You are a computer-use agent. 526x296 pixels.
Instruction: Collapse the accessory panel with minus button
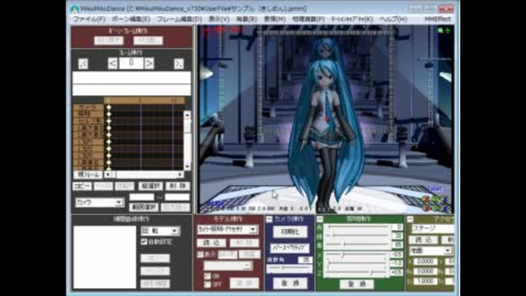(410, 219)
